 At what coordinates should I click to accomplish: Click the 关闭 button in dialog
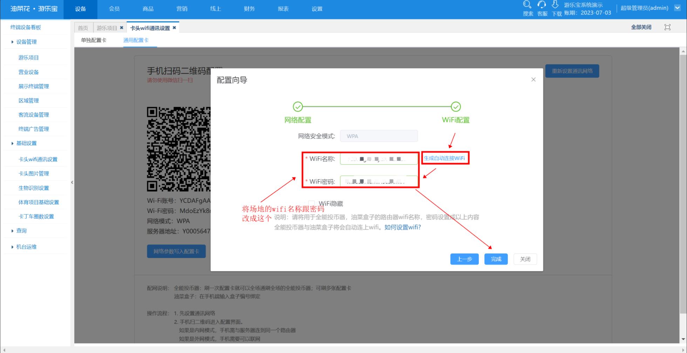[525, 259]
